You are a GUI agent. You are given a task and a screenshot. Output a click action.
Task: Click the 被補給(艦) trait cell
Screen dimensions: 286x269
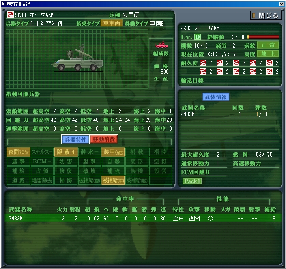137,180
